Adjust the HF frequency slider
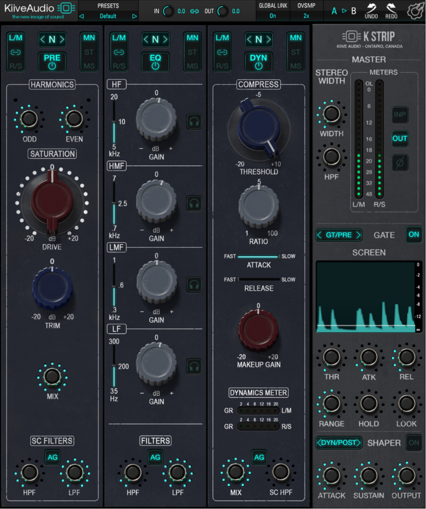This screenshot has height=509, width=426. coord(114,122)
